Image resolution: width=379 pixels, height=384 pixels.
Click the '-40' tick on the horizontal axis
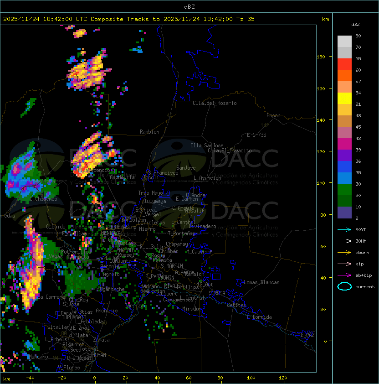point(30,378)
